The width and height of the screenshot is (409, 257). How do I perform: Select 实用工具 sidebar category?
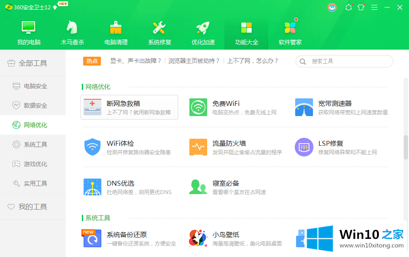[x=33, y=183]
